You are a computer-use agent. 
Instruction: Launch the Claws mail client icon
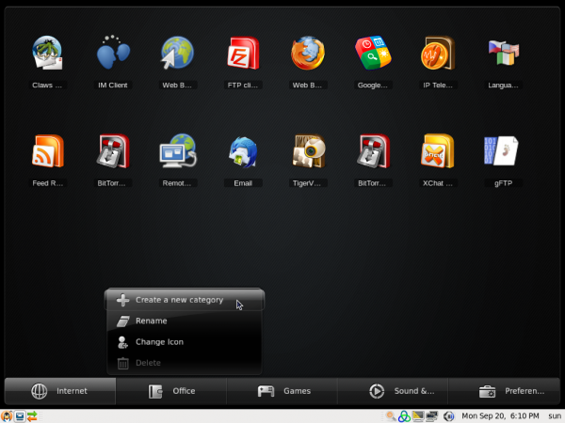click(x=47, y=53)
